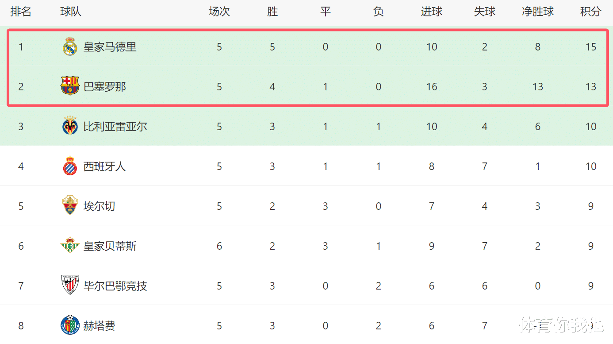Click the 球队 column header
The width and height of the screenshot is (613, 344).
(71, 12)
